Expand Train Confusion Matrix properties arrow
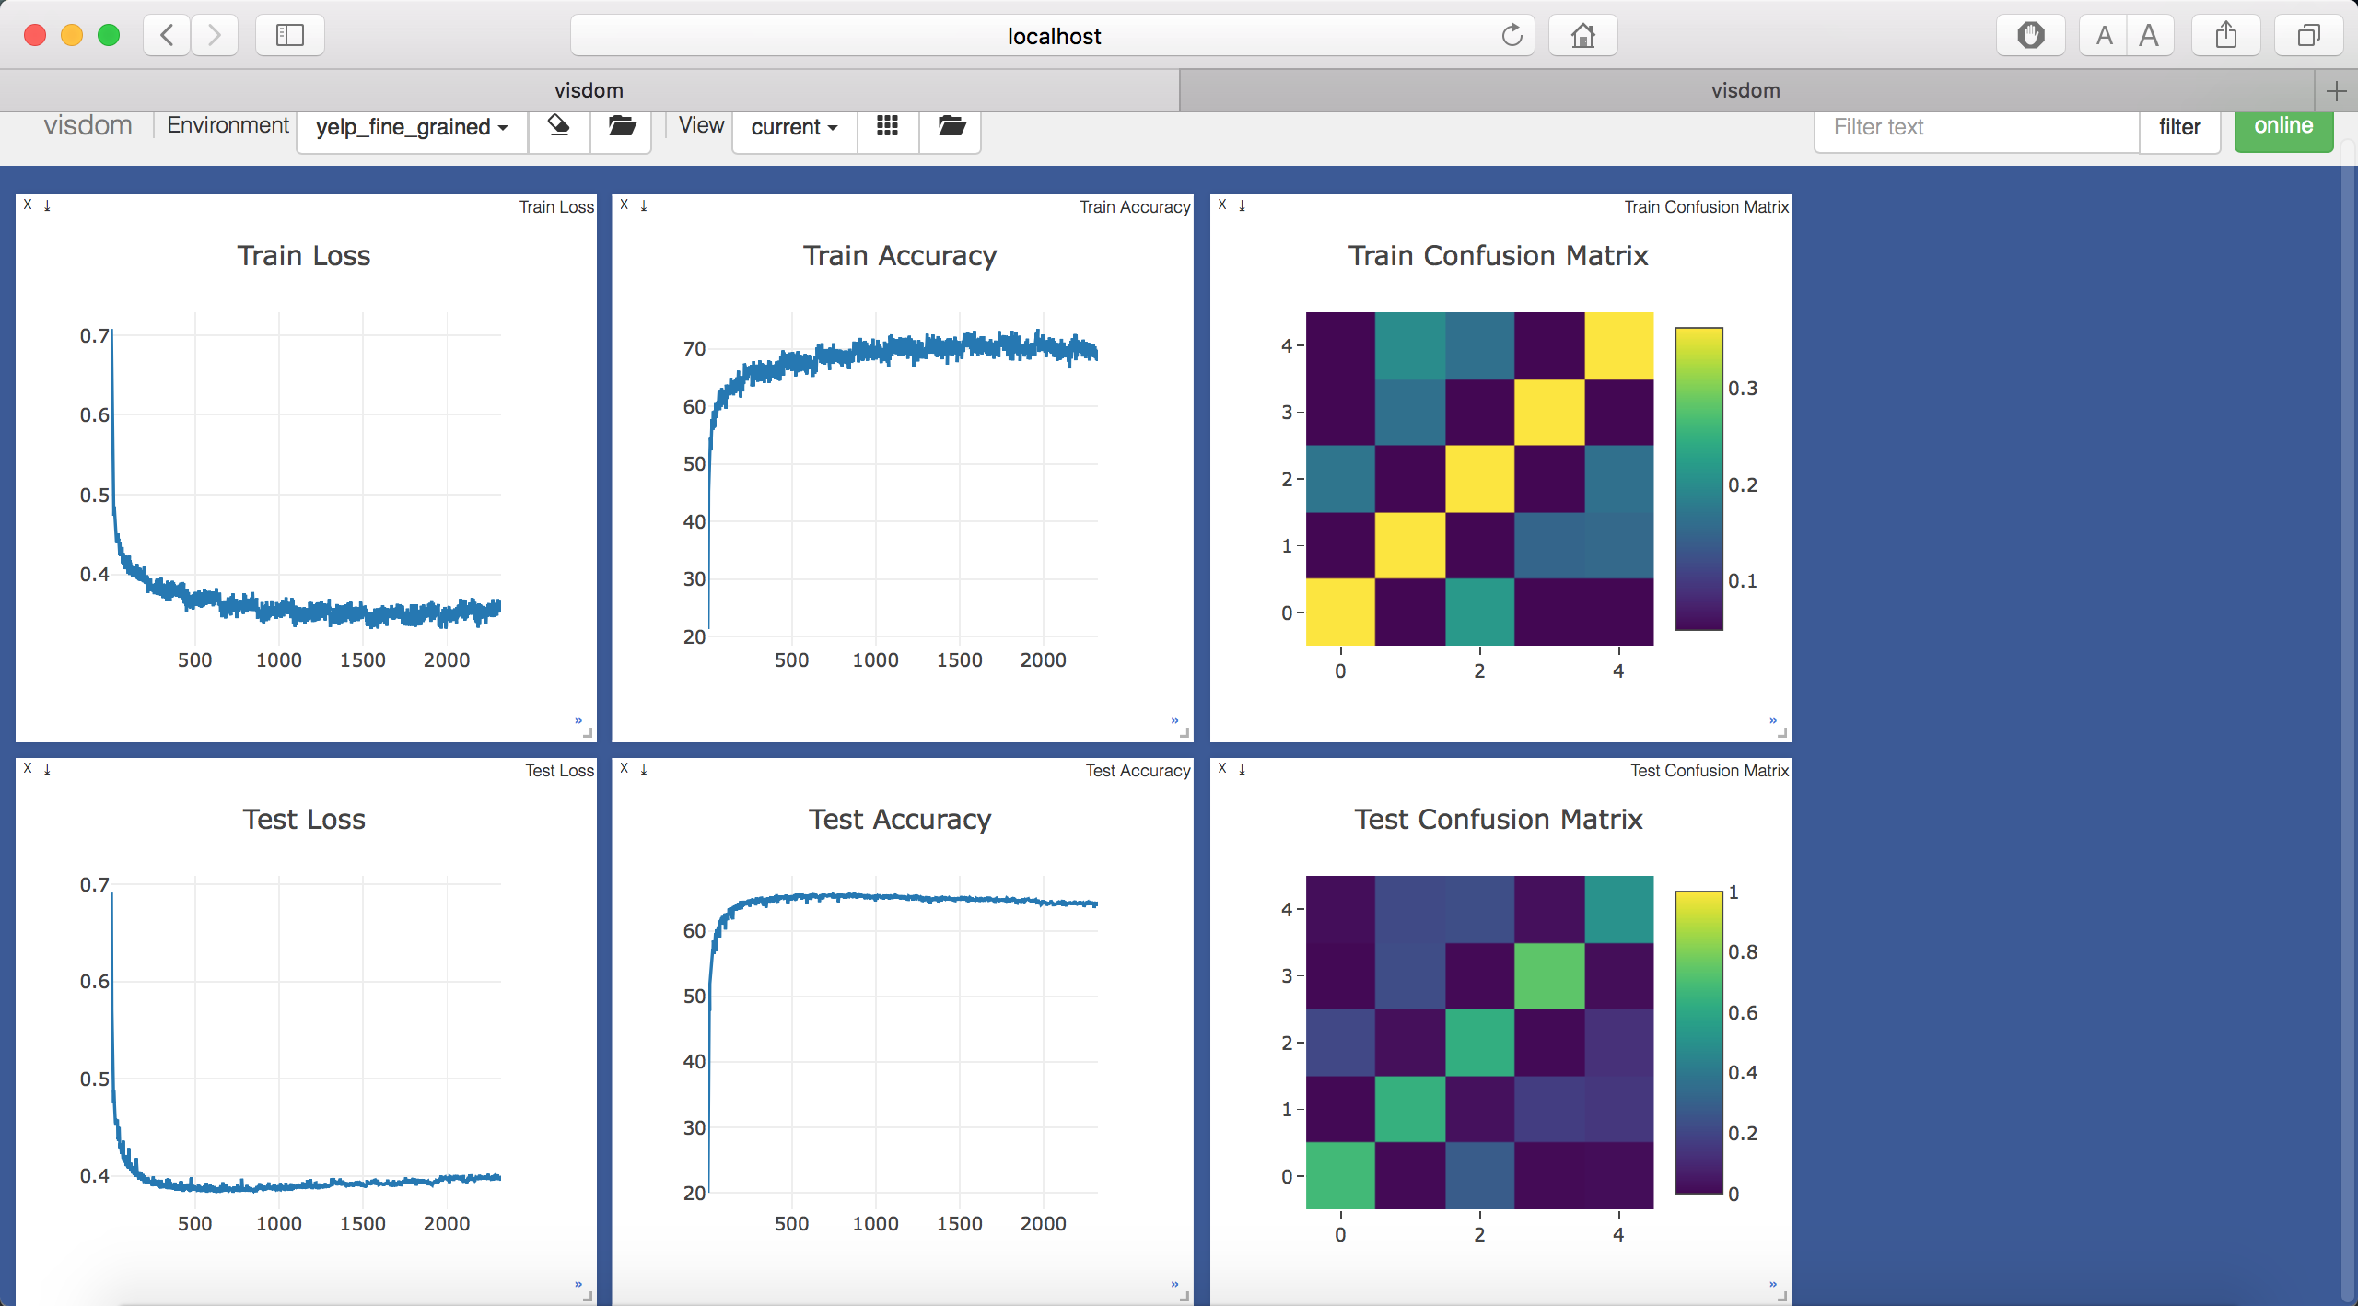Screen dimensions: 2358x1306 click(1772, 719)
